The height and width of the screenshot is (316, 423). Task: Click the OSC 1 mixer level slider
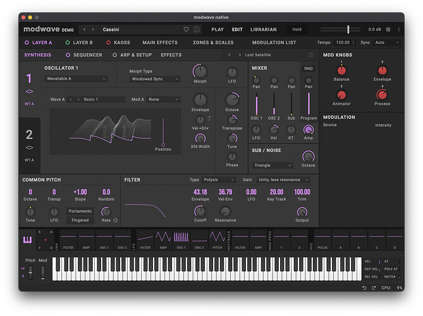[256, 104]
